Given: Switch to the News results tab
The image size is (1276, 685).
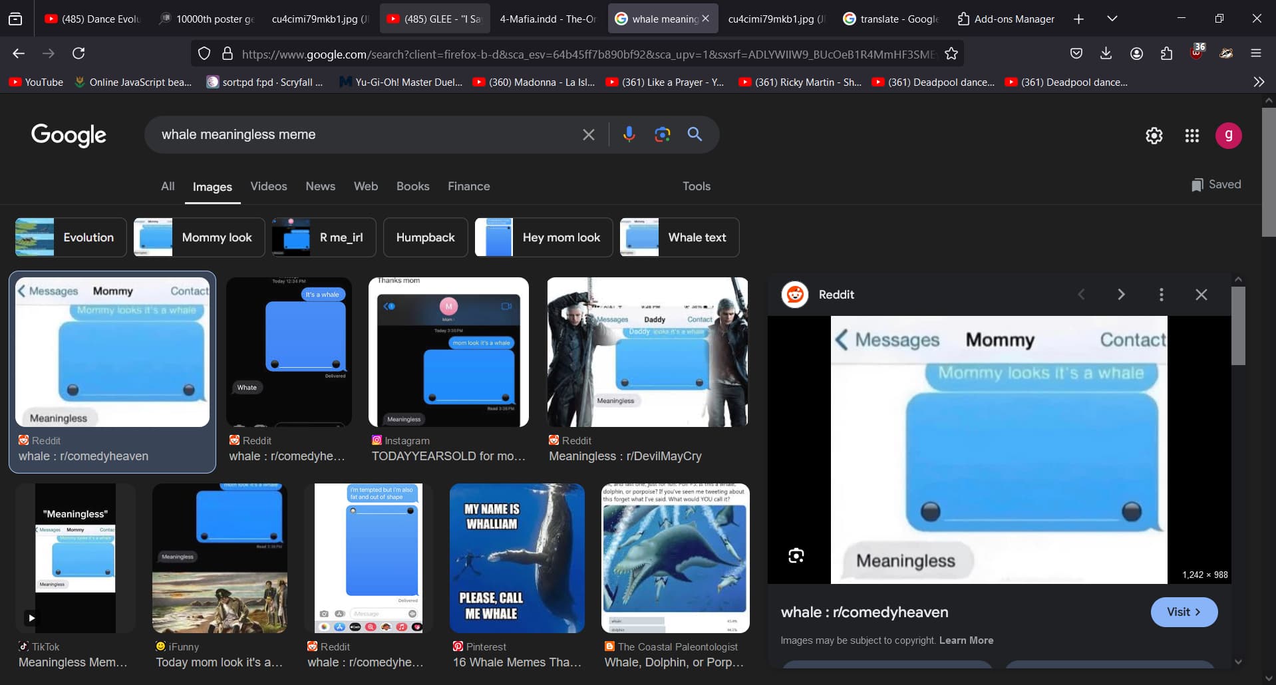Looking at the screenshot, I should [x=320, y=186].
